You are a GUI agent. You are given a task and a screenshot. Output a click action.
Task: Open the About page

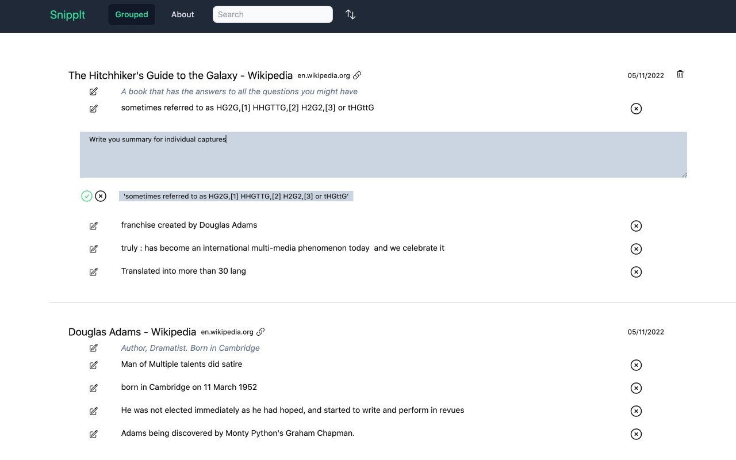pos(182,14)
